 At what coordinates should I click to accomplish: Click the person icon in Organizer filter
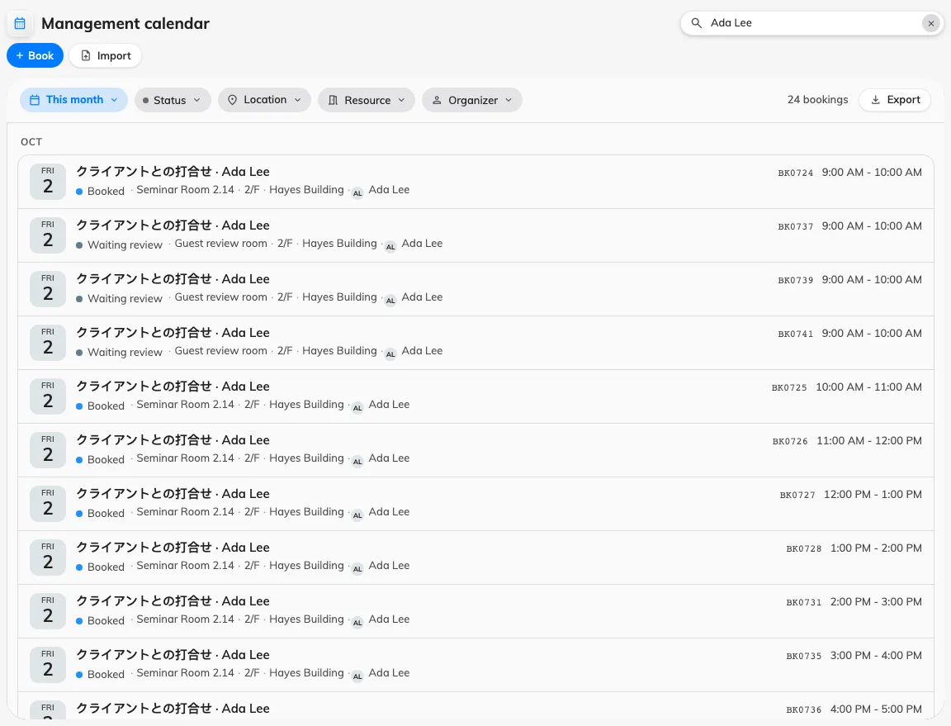click(437, 100)
